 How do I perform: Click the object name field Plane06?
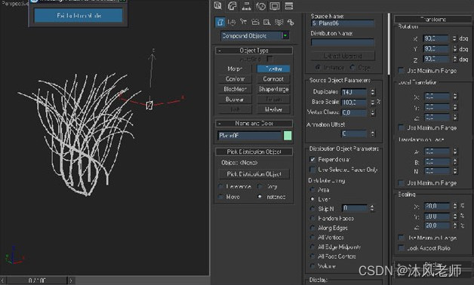click(x=249, y=136)
